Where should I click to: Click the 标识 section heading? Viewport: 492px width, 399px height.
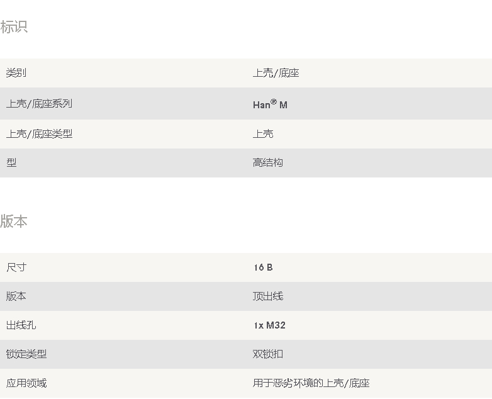(14, 27)
